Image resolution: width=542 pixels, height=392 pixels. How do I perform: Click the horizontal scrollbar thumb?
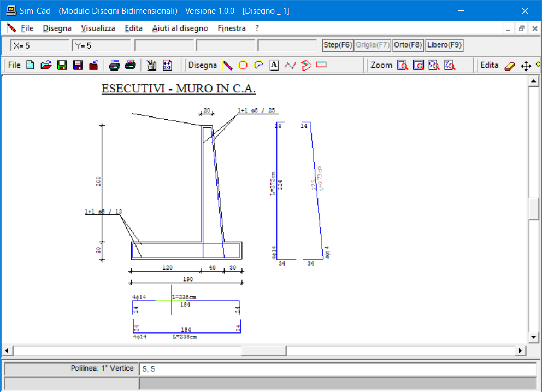(x=263, y=350)
